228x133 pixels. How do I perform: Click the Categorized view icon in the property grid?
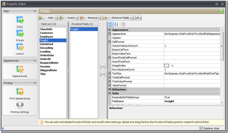click(111, 25)
